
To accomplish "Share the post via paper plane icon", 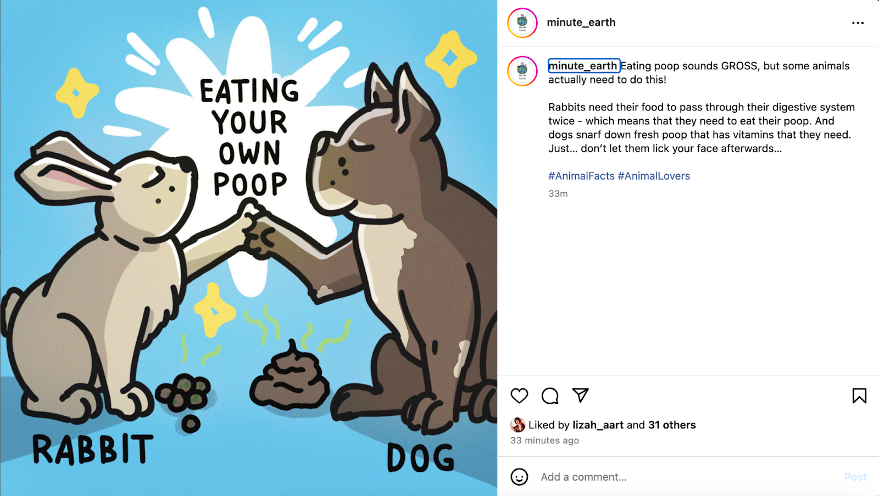I will click(581, 395).
